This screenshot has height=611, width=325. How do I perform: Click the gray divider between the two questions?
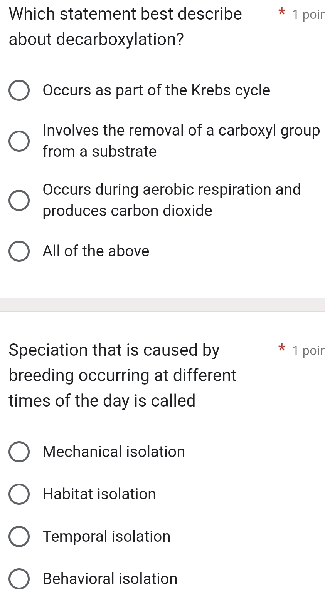162,304
